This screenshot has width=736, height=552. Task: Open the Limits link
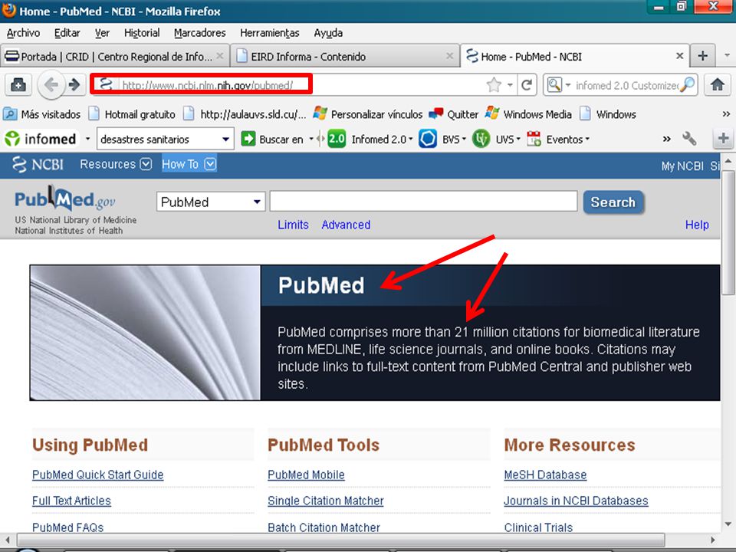[293, 225]
